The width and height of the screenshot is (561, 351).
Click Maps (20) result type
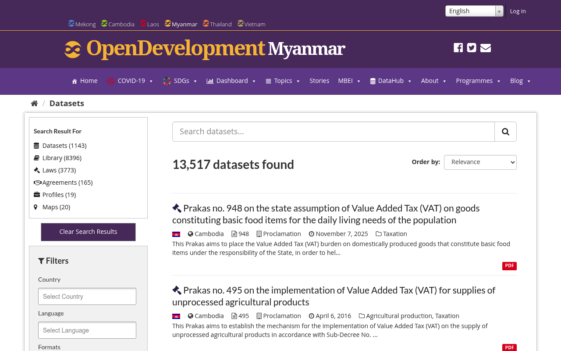click(x=56, y=207)
